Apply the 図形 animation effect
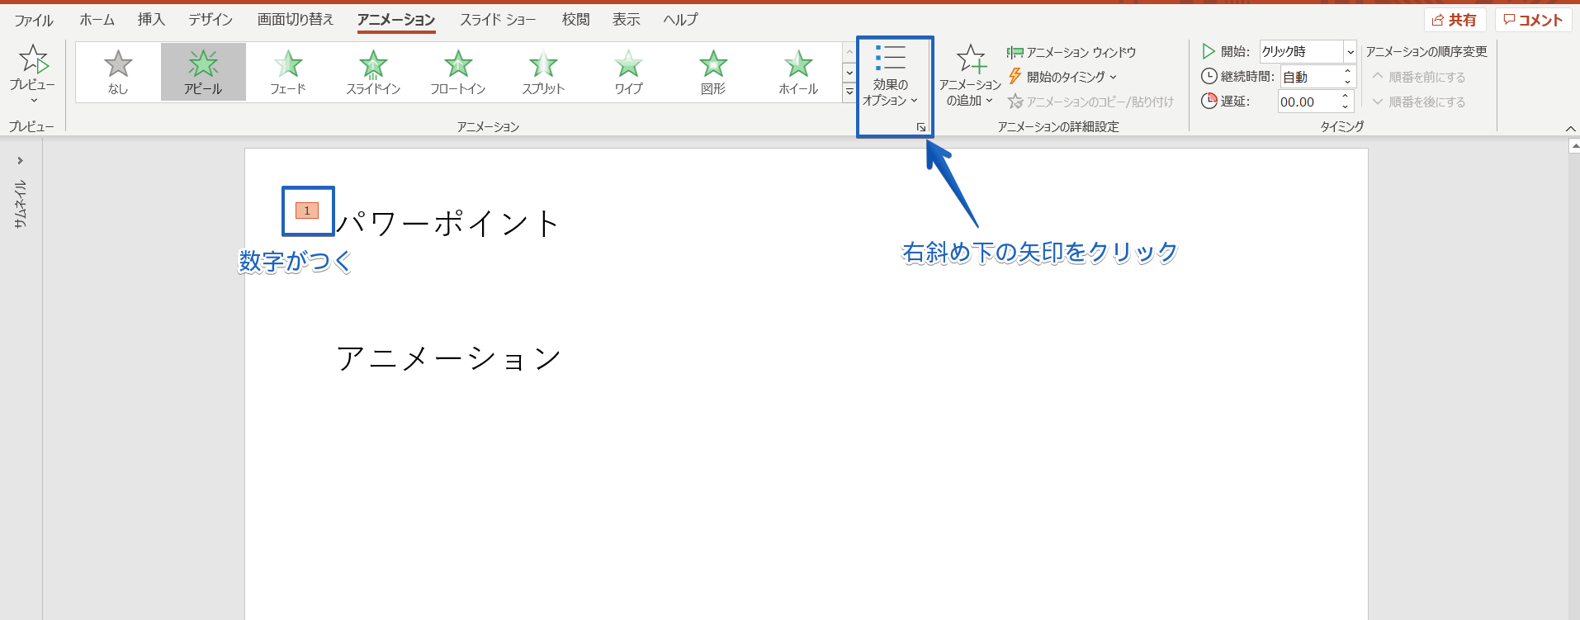This screenshot has width=1580, height=620. coord(713,72)
